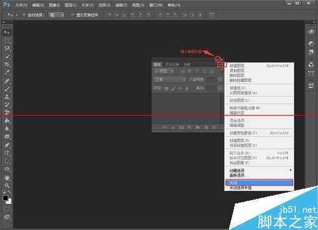Choose highlighted 关闭 in panel menu
This screenshot has width=318, height=230.
coord(259,182)
